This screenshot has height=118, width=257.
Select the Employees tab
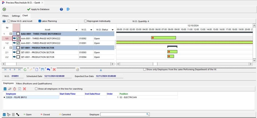(9, 83)
